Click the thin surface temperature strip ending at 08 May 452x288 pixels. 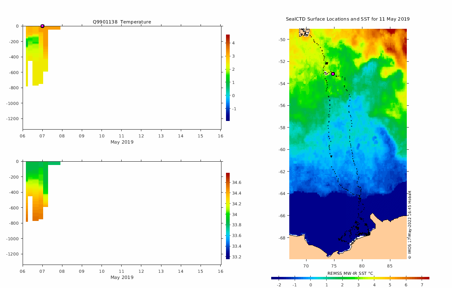click(54, 28)
